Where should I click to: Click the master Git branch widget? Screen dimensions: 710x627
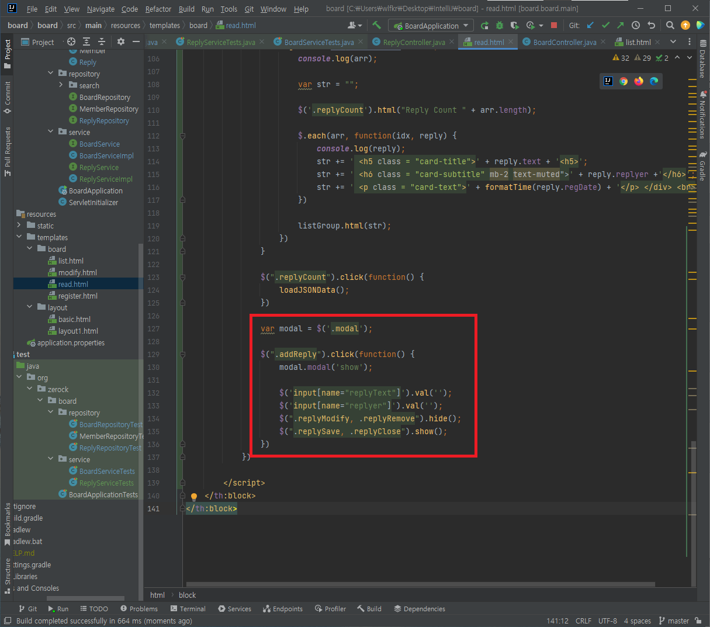[674, 621]
